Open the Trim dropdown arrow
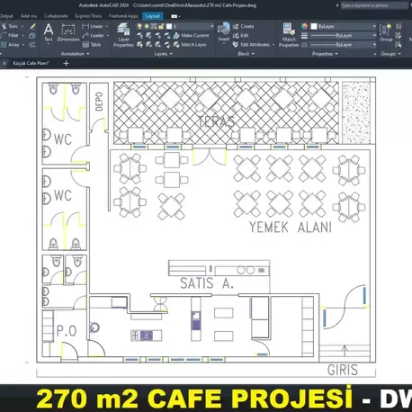This screenshot has width=412, height=412. click(x=22, y=26)
